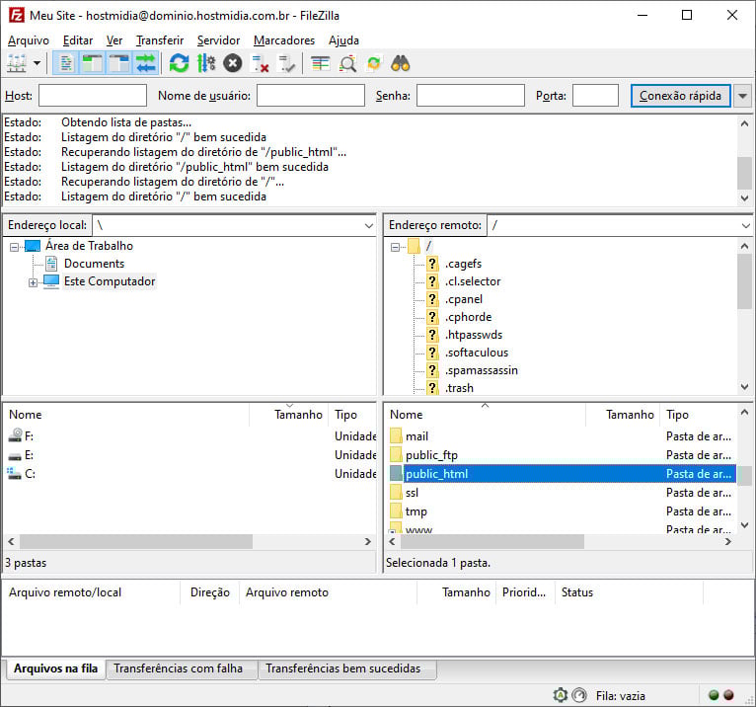
Task: Select .spamassassin folder in remote tree
Action: [482, 370]
